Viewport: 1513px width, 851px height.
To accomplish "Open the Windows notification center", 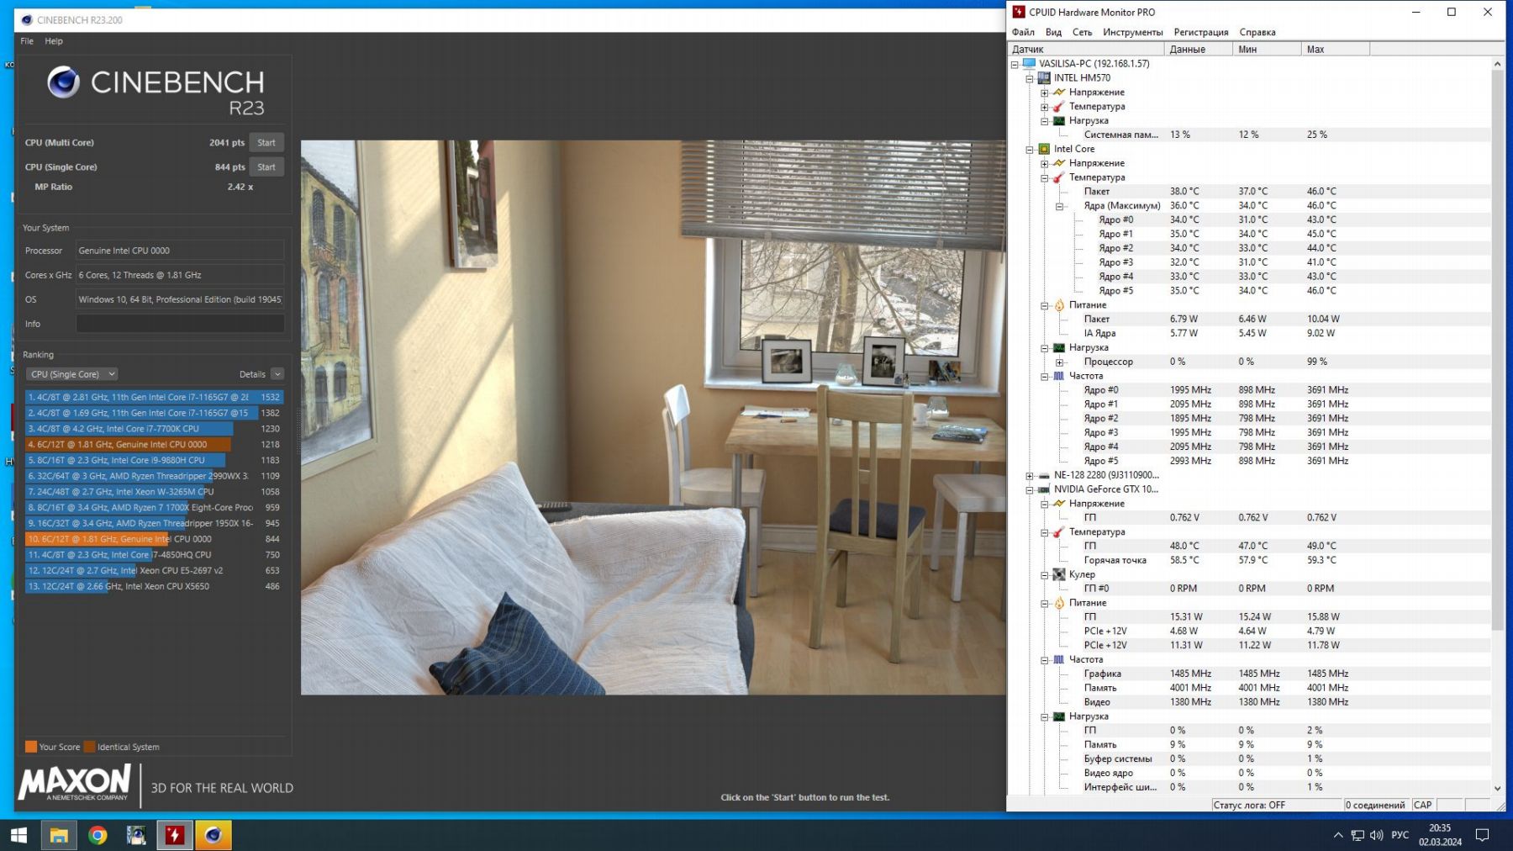I will [x=1483, y=835].
